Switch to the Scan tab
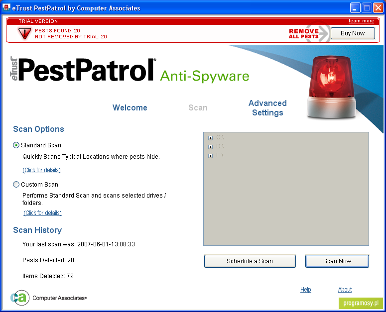Viewport: 386px width, 312px height. click(x=198, y=107)
